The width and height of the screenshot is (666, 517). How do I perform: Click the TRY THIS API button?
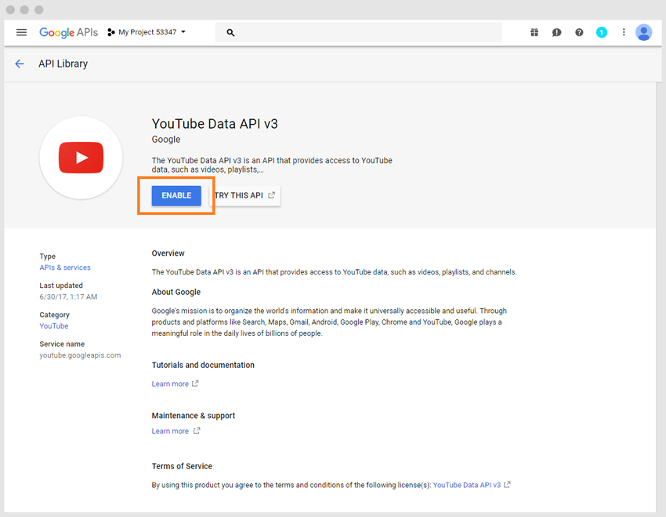pos(245,195)
